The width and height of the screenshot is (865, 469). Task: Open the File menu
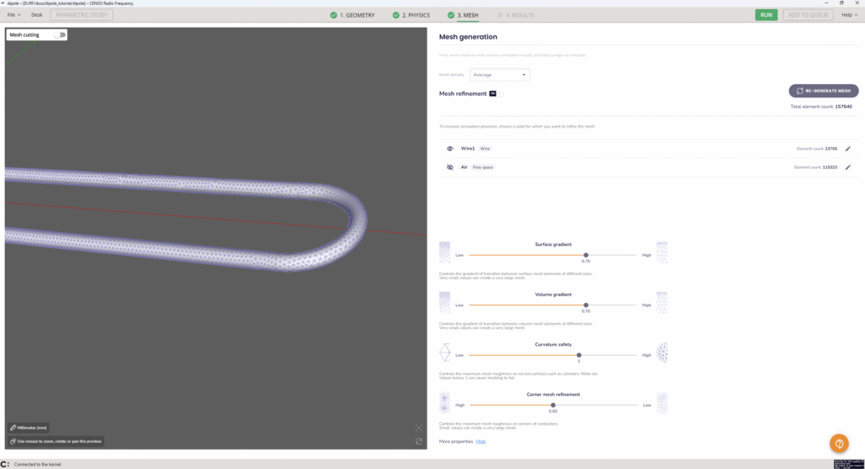[14, 15]
